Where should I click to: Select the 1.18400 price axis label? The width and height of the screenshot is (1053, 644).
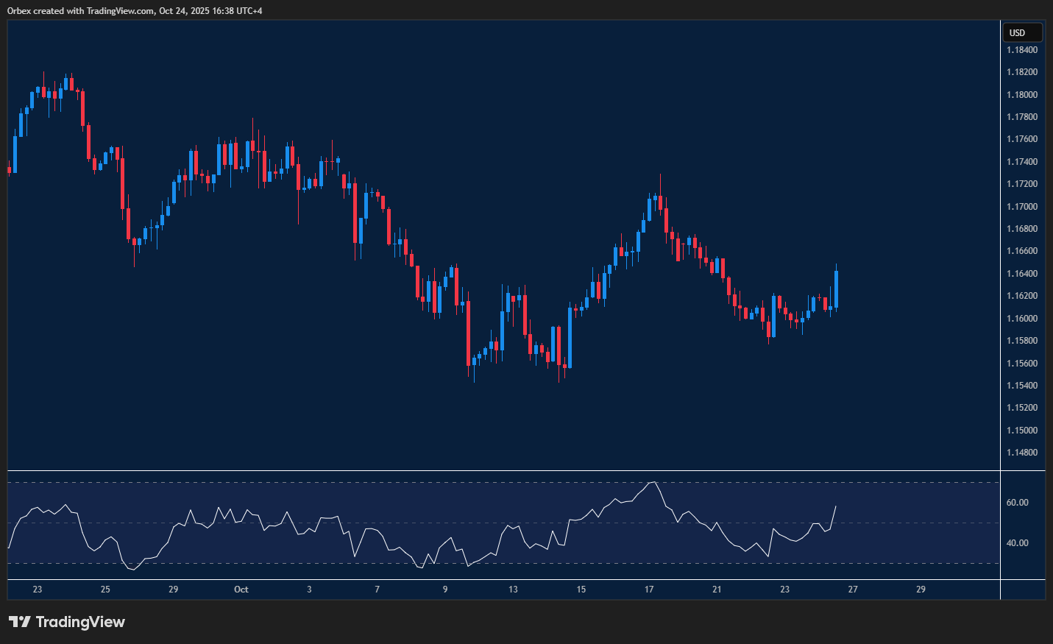1022,50
